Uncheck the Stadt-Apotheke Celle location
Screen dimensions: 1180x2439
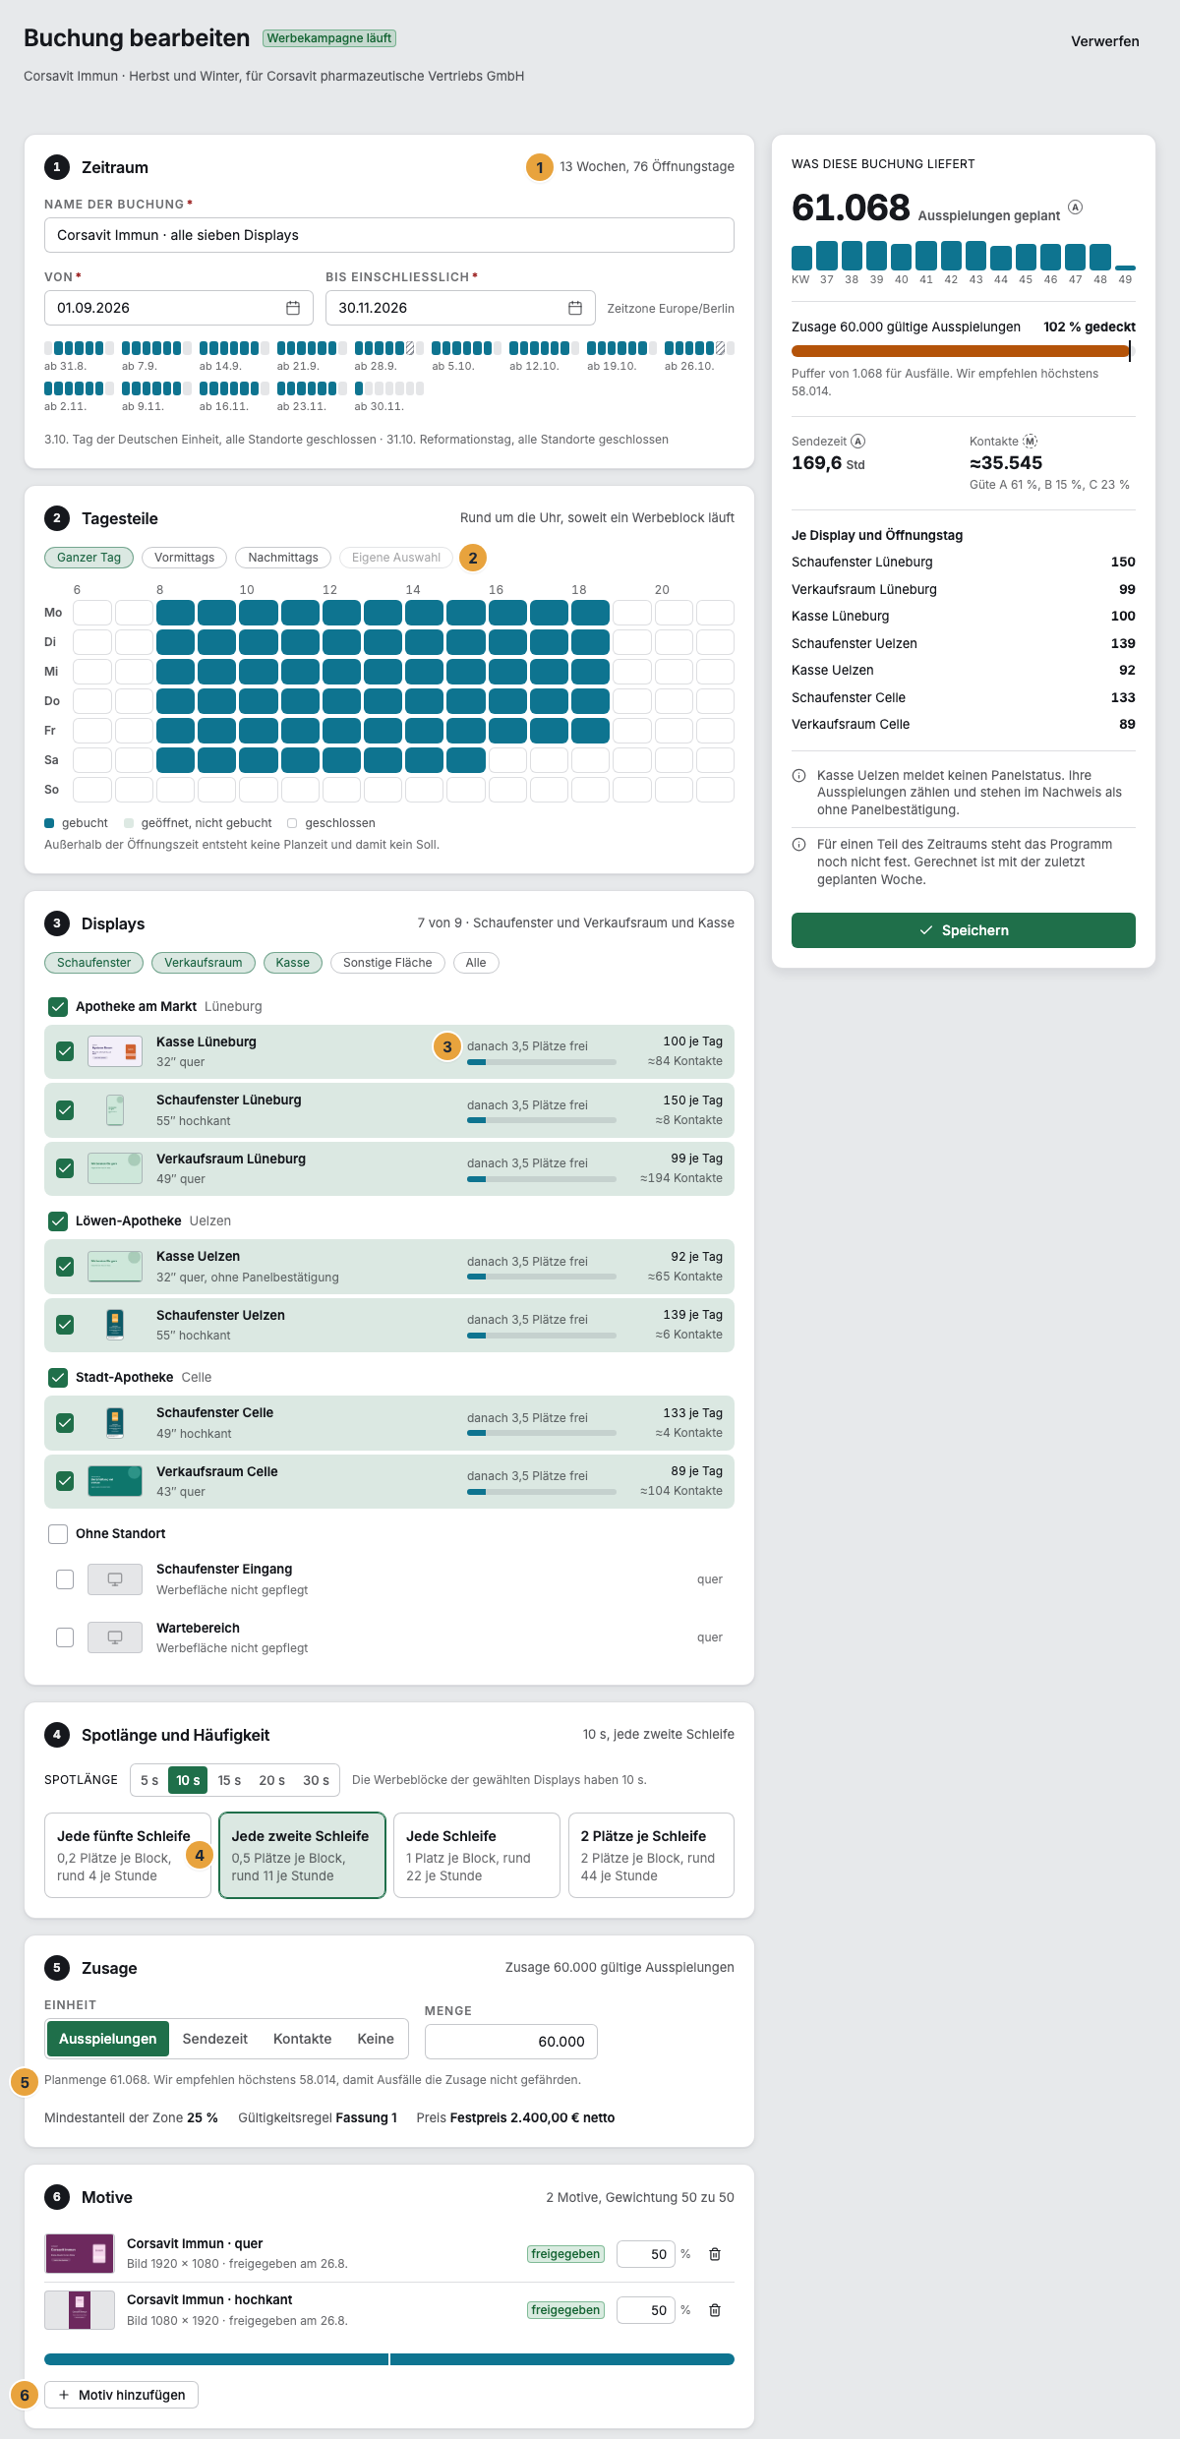click(x=58, y=1377)
